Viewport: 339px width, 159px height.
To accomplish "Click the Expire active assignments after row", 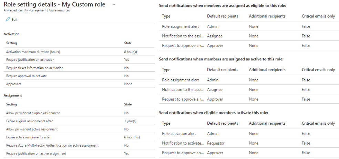I will (x=29, y=137).
